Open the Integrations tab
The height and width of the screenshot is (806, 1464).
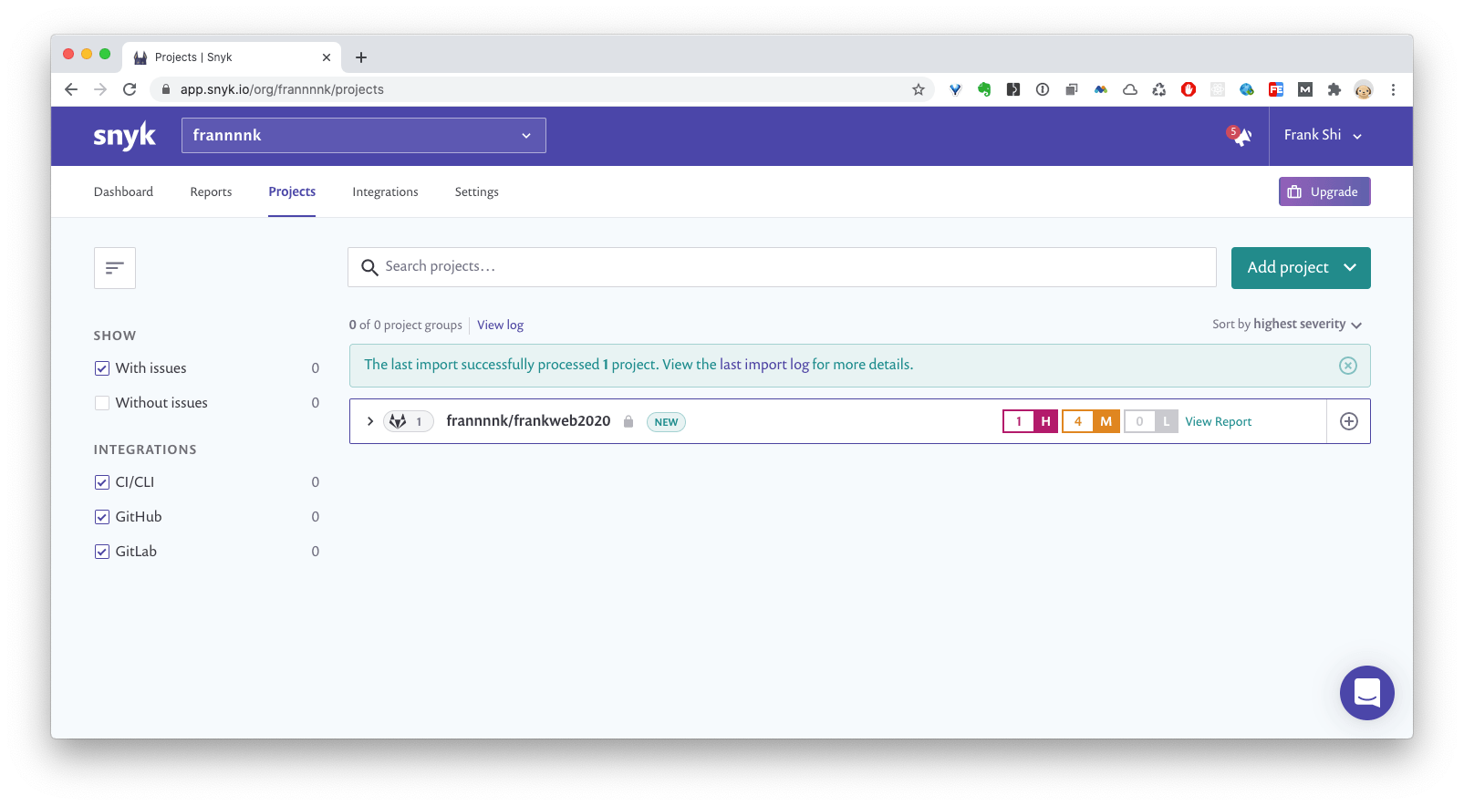click(385, 191)
